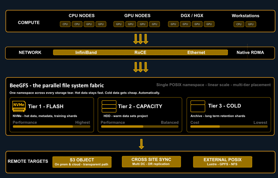Click the CPU NODES heading

(81, 15)
